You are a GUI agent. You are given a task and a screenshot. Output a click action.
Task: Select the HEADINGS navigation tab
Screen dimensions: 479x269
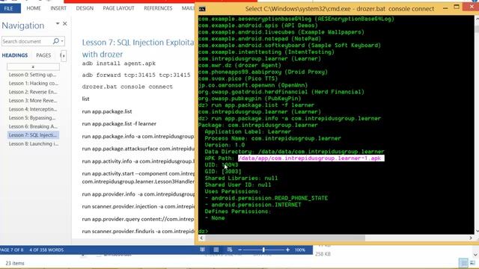[15, 55]
